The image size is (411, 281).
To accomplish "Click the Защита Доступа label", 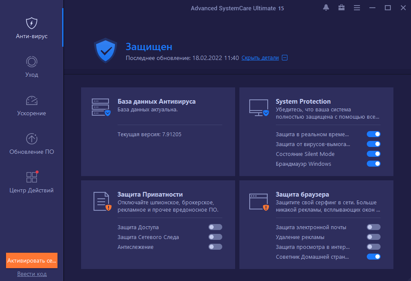I will coord(138,227).
